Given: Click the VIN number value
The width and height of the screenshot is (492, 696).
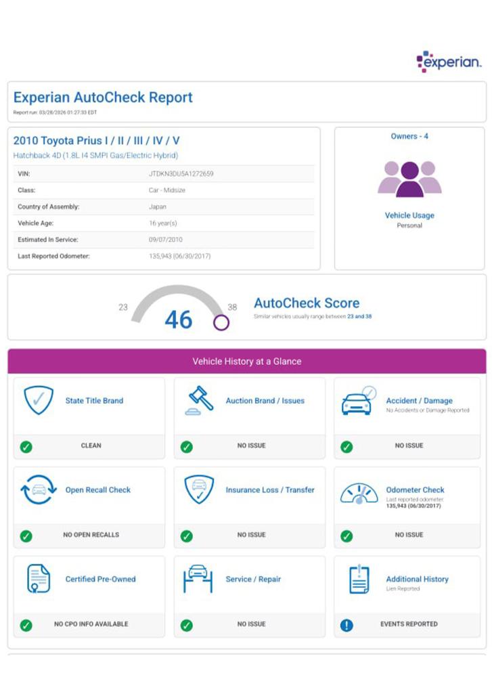Looking at the screenshot, I should pyautogui.click(x=181, y=174).
